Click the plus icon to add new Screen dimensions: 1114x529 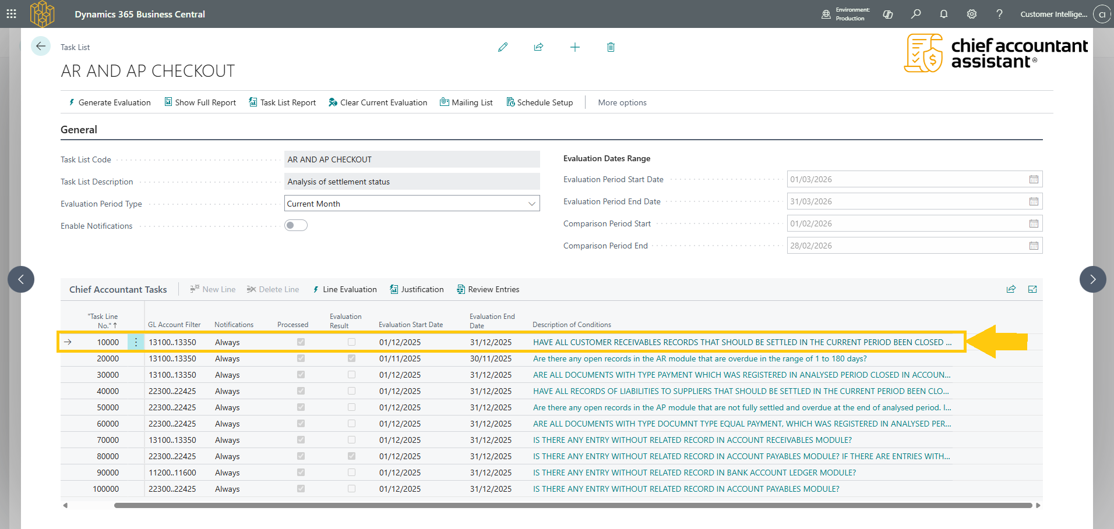(574, 47)
